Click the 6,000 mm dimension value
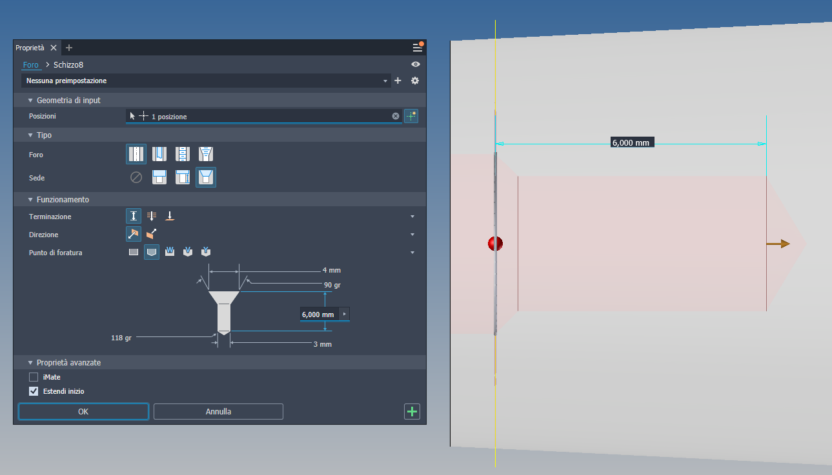 click(319, 314)
